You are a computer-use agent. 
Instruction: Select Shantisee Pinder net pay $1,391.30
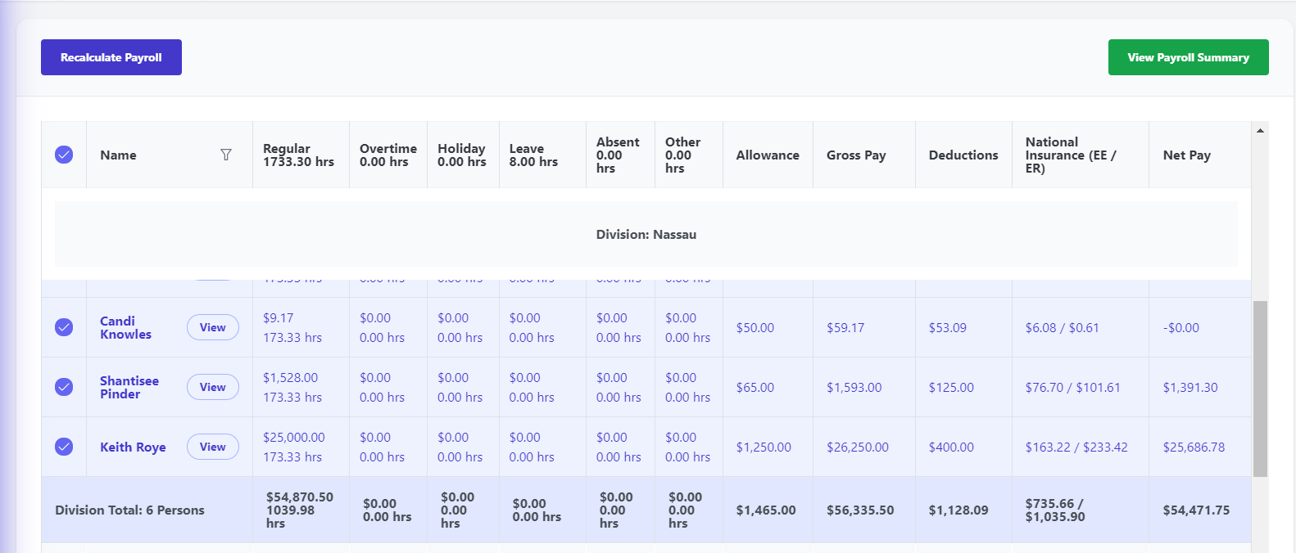(x=1190, y=387)
